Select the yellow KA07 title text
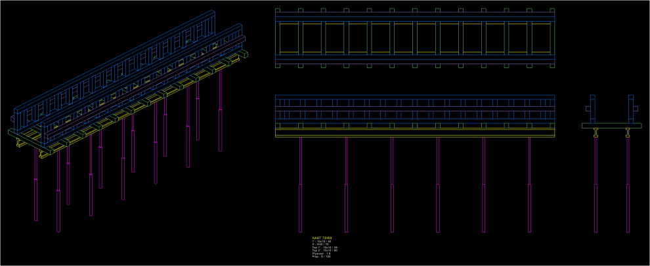Viewport: 650px width, 266px height. (322, 238)
